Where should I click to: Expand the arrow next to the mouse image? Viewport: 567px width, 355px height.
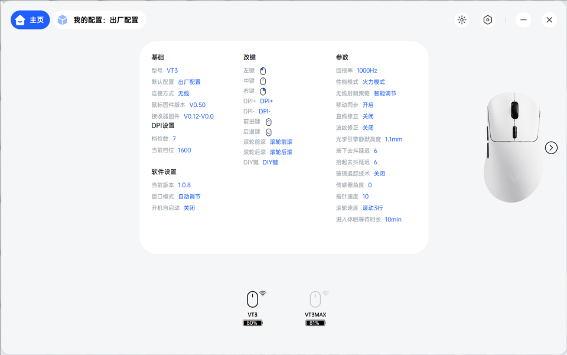pos(551,148)
